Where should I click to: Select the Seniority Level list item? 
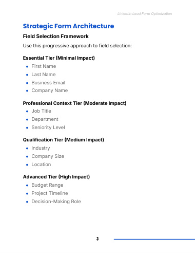[x=48, y=128]
